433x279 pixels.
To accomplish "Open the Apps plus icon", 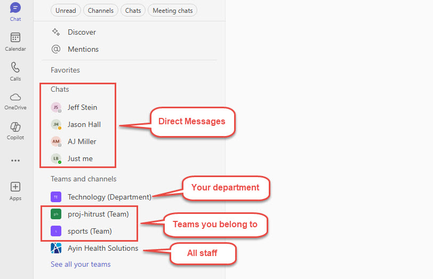I will [15, 187].
